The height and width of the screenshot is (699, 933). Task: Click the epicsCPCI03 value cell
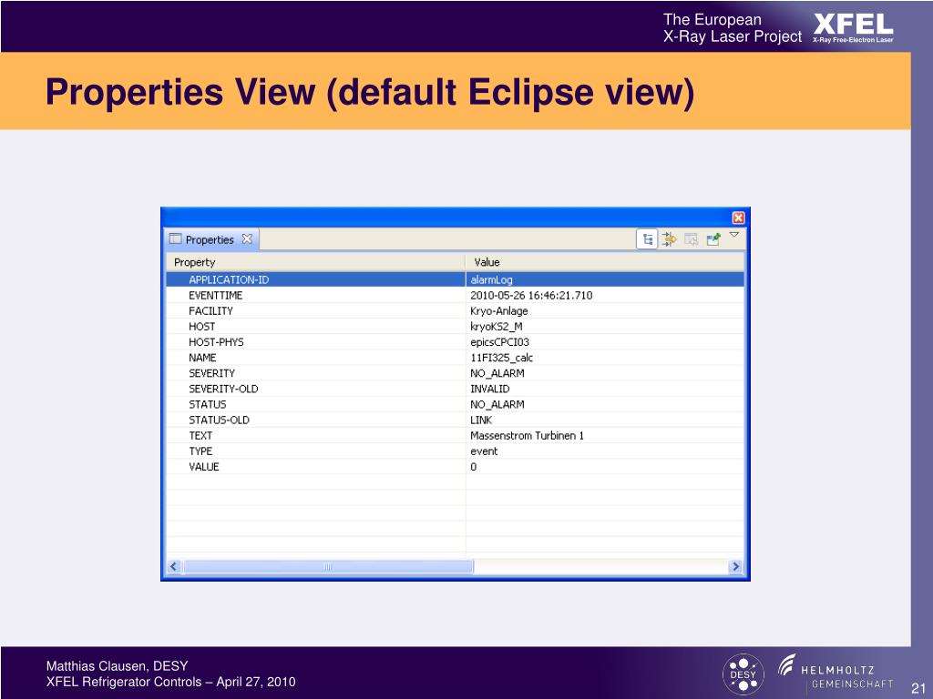pyautogui.click(x=605, y=342)
